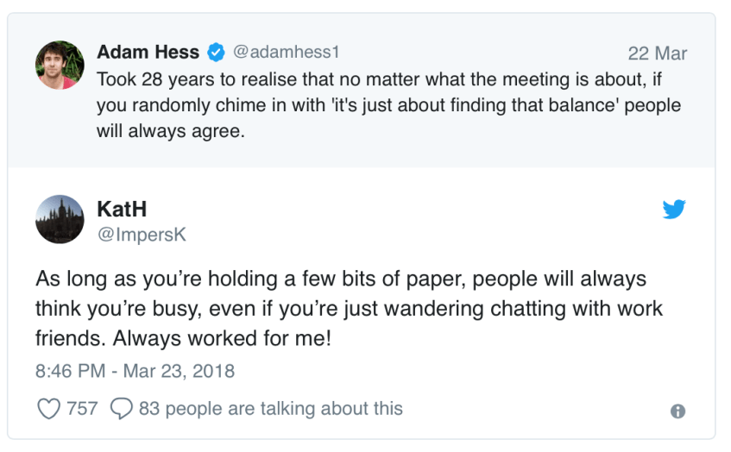Click Adam Hess's blue verified badge
The image size is (731, 452).
[x=216, y=53]
